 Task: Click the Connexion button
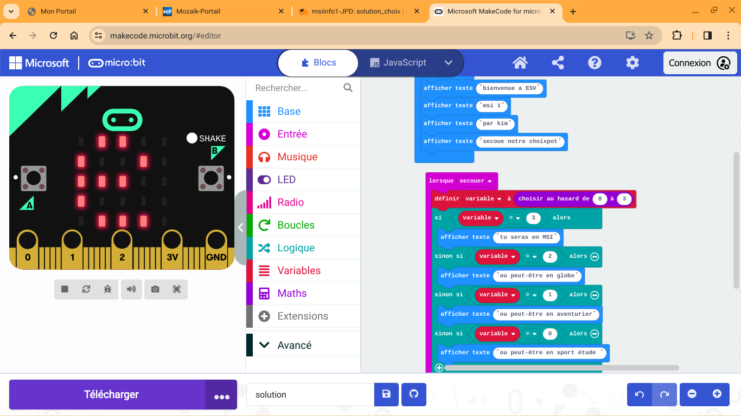tap(700, 63)
